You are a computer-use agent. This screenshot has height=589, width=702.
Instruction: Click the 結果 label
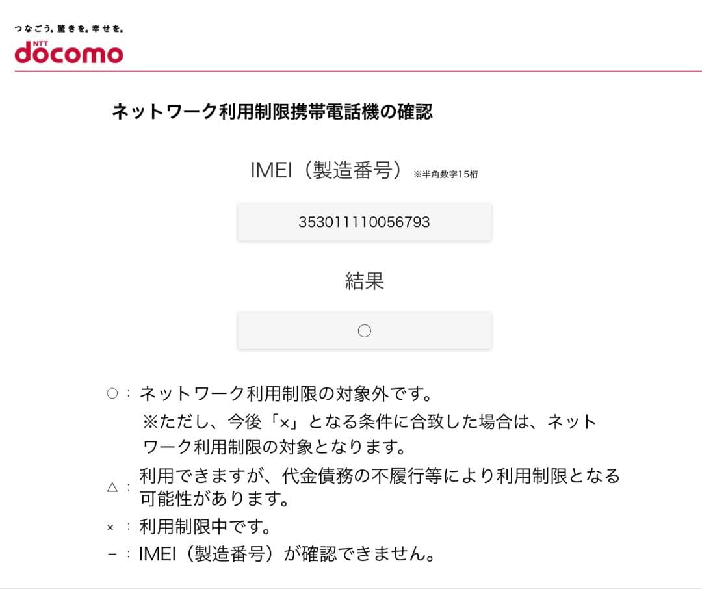(364, 281)
